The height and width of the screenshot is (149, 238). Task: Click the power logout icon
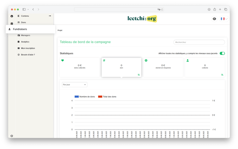coord(12,136)
